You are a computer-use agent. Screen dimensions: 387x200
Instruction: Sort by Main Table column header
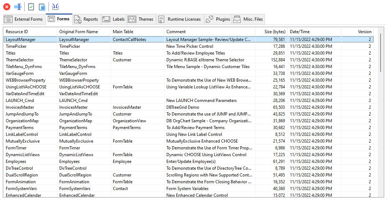tap(137, 32)
